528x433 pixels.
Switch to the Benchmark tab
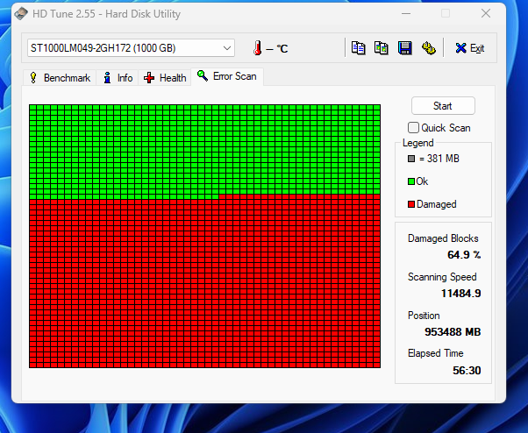pyautogui.click(x=60, y=78)
